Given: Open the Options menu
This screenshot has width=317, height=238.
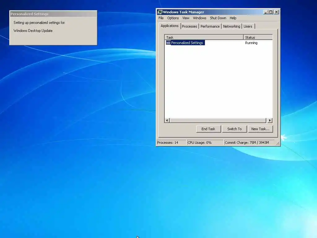Looking at the screenshot, I should 173,18.
